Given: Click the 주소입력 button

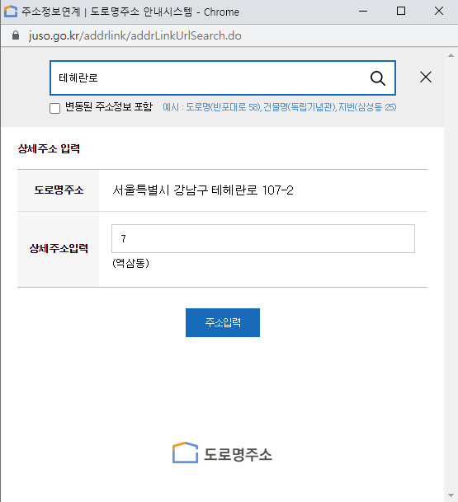Looking at the screenshot, I should [223, 322].
